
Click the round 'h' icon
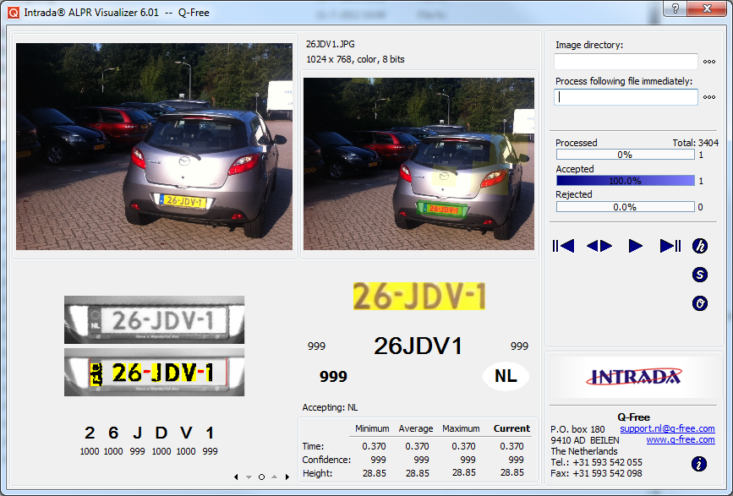[x=700, y=246]
